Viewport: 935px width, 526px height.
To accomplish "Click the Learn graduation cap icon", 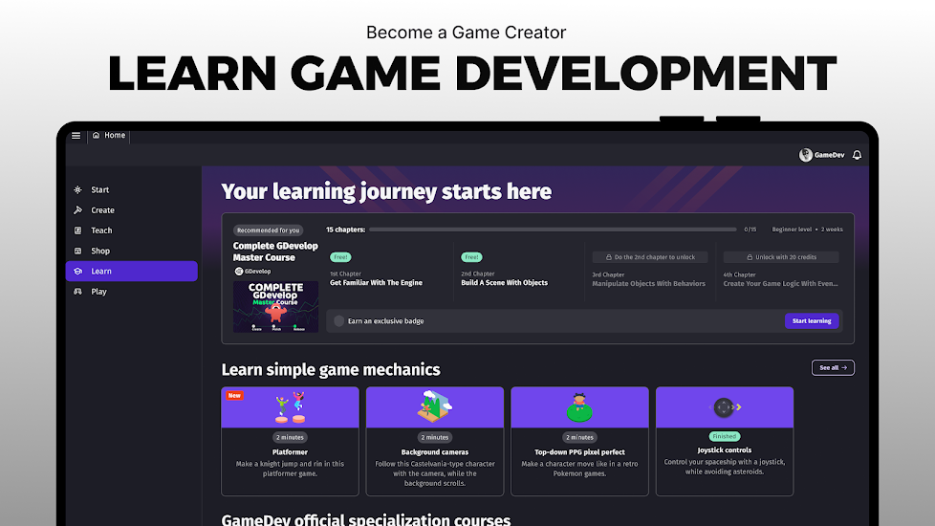I will tap(78, 272).
